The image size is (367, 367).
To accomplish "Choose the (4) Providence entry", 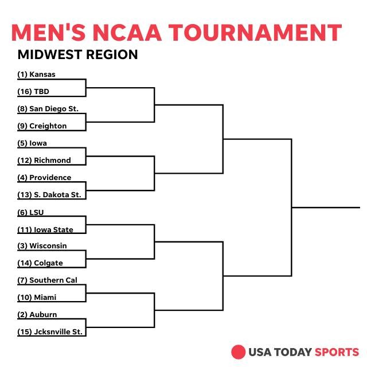I will 44,177.
